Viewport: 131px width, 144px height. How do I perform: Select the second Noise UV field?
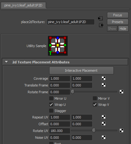click(82, 138)
